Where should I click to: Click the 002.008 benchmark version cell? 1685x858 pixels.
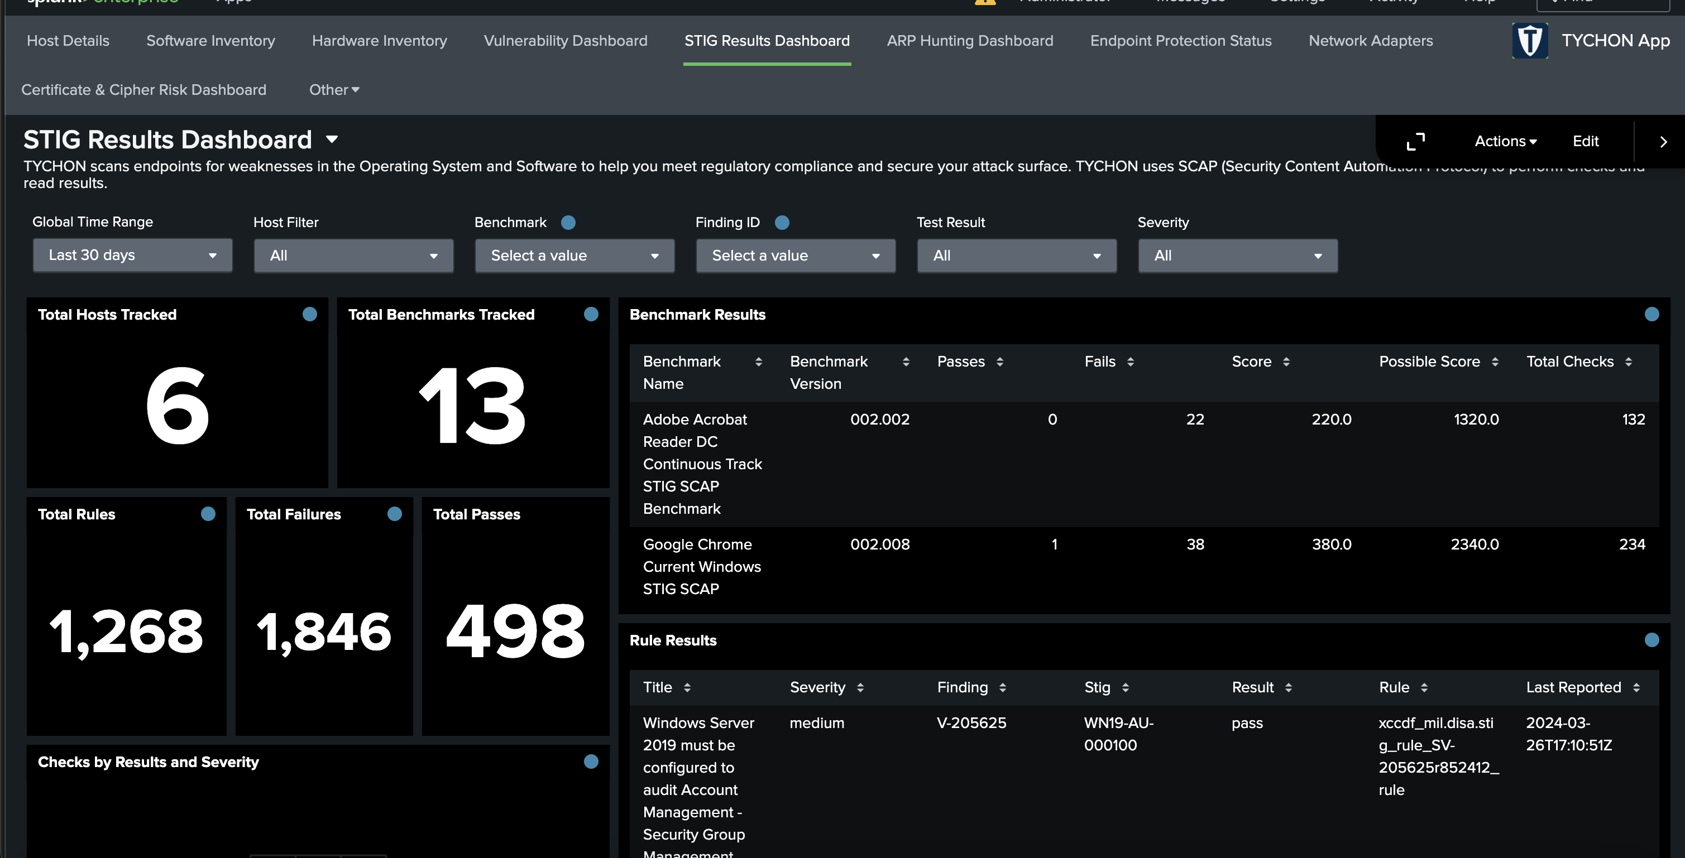880,544
